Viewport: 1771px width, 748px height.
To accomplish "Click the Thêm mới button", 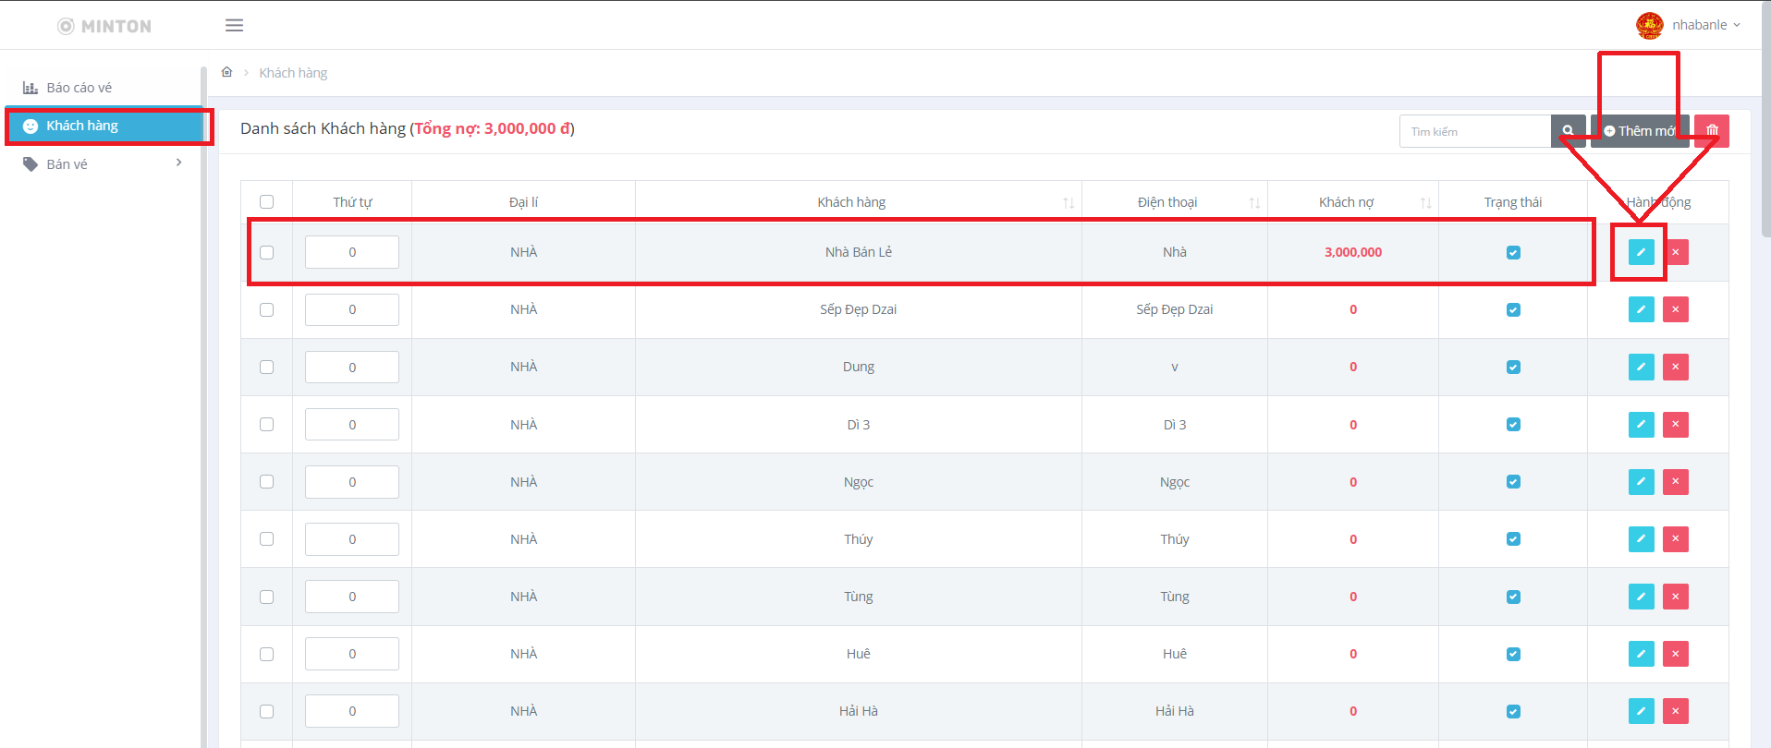I will pos(1640,131).
